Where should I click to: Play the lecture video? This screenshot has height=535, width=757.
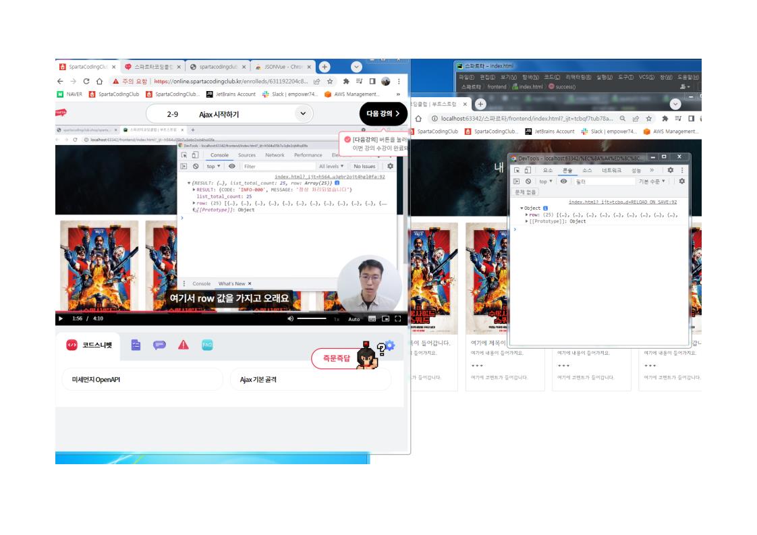point(60,318)
